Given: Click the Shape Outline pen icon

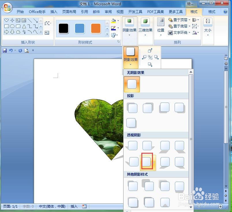Looking at the screenshot, I should [x=113, y=28].
